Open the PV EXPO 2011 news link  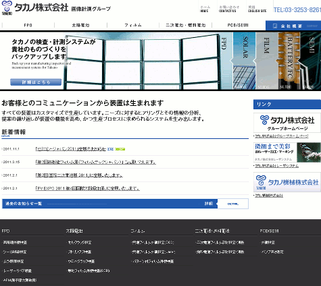87,188
